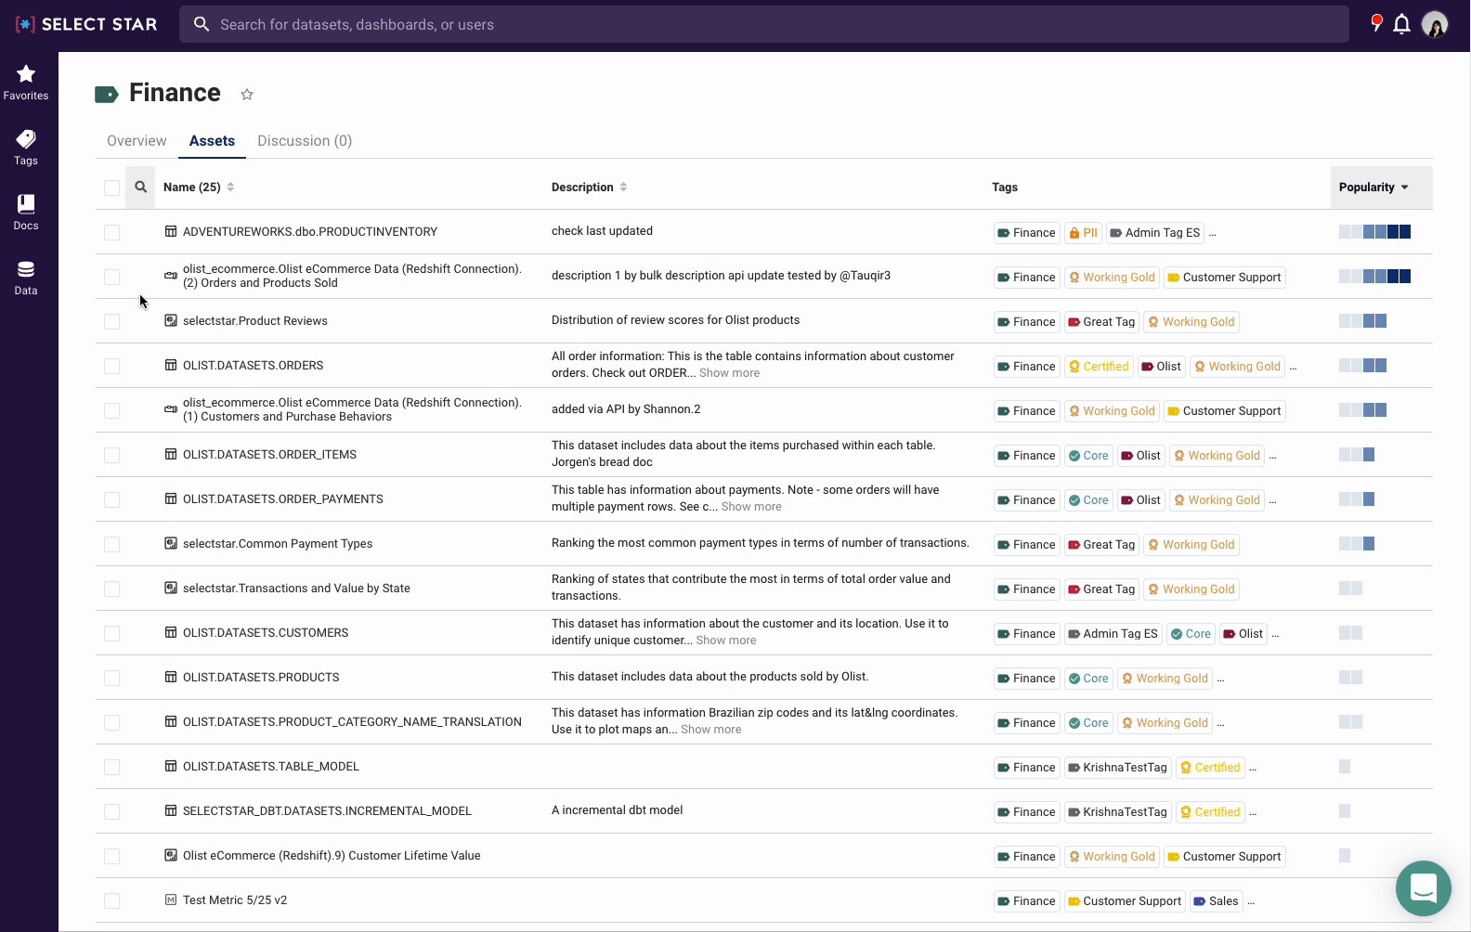Click the search datasets input field
Image resolution: width=1471 pixels, height=932 pixels.
[x=762, y=24]
